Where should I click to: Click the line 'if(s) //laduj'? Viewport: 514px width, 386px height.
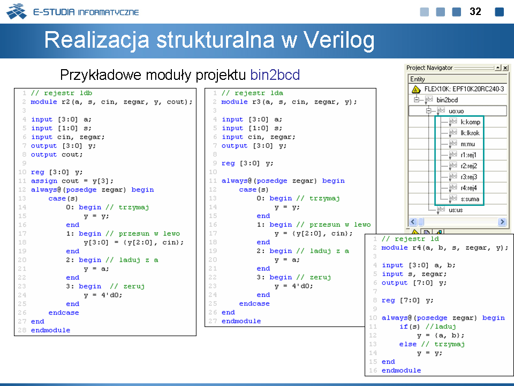427,326
